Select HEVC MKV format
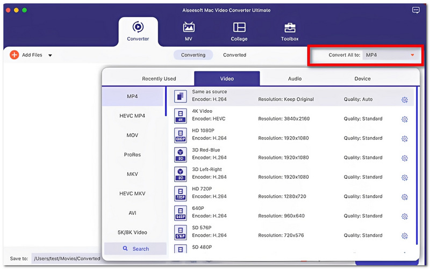Image resolution: width=430 pixels, height=269 pixels. [133, 194]
